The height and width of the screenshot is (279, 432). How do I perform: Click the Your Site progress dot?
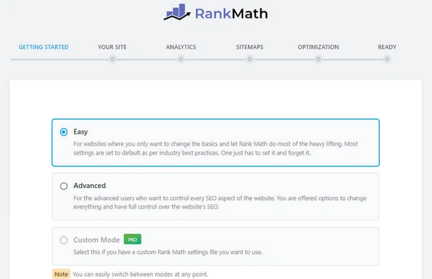pos(112,59)
